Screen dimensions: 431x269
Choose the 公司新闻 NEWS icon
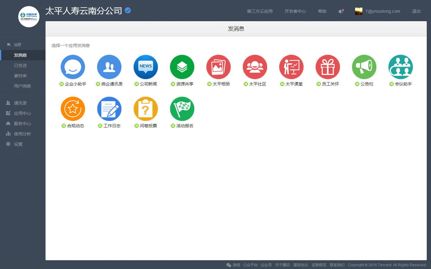pyautogui.click(x=146, y=67)
